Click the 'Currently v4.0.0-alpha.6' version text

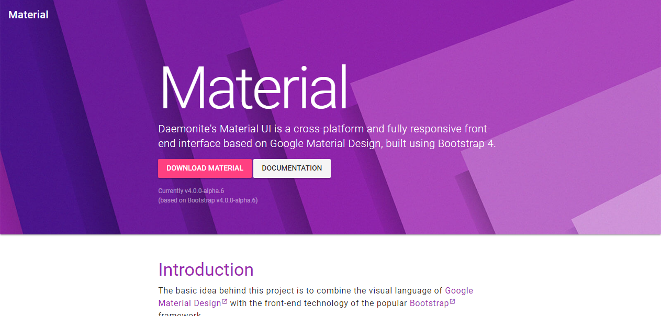(191, 191)
